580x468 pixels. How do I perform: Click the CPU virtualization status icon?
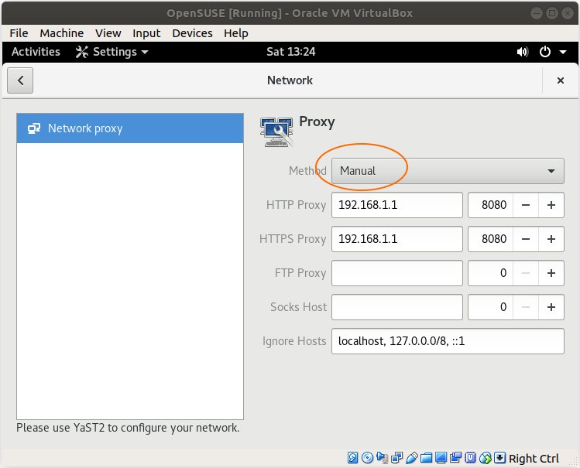[x=471, y=458]
